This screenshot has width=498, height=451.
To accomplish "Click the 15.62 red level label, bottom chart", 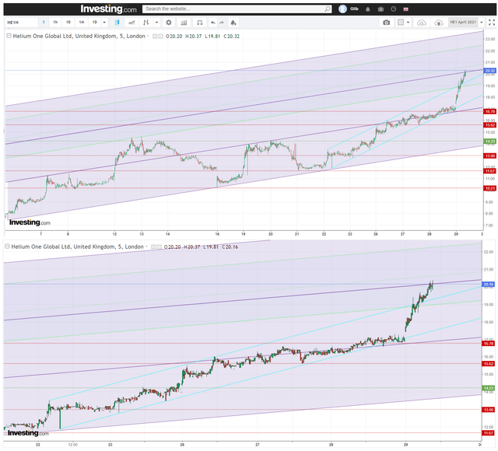I will click(489, 364).
